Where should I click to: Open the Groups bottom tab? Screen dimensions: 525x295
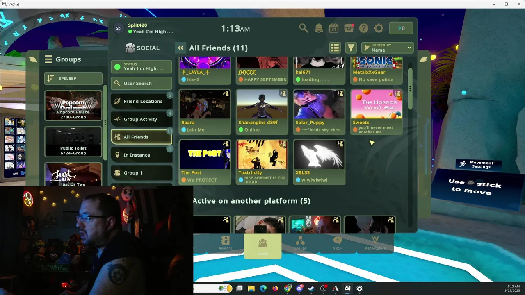coord(300,243)
